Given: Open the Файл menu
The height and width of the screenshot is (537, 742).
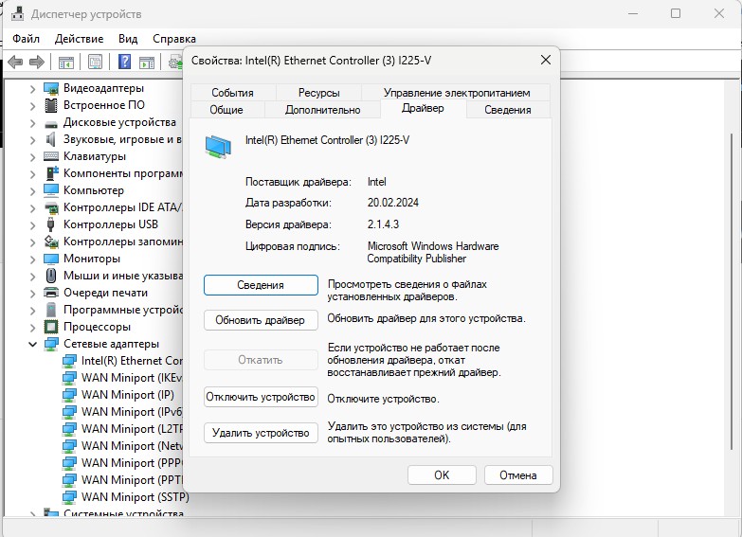Looking at the screenshot, I should [26, 38].
